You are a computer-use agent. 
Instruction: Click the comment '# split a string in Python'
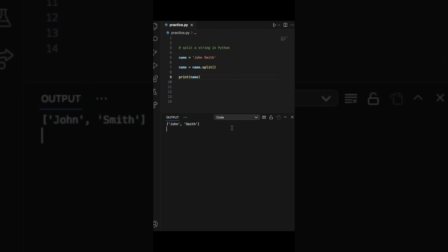pos(204,48)
